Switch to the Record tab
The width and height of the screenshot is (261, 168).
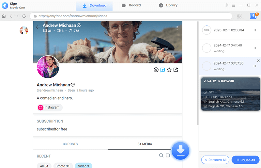pyautogui.click(x=131, y=5)
